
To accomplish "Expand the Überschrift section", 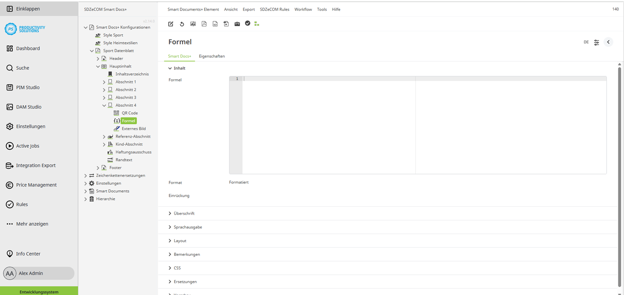I will [x=184, y=213].
